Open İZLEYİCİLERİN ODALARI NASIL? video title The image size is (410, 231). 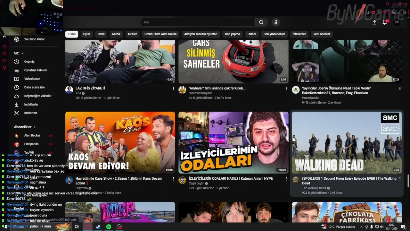point(231,178)
